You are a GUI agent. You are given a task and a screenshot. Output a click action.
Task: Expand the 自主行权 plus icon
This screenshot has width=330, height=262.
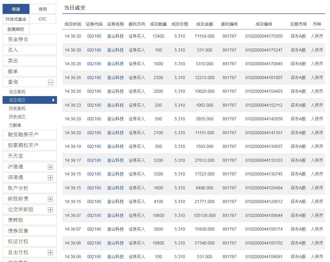pos(51,253)
